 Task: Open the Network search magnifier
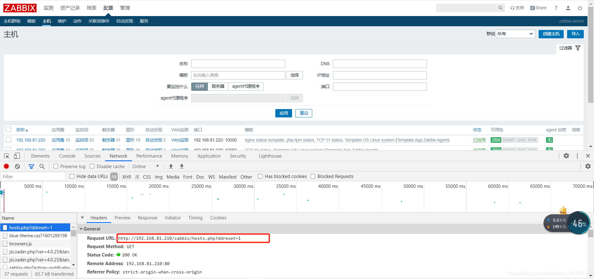(x=42, y=167)
